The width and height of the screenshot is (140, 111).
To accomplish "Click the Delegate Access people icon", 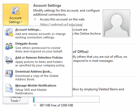I will coord(9,46).
